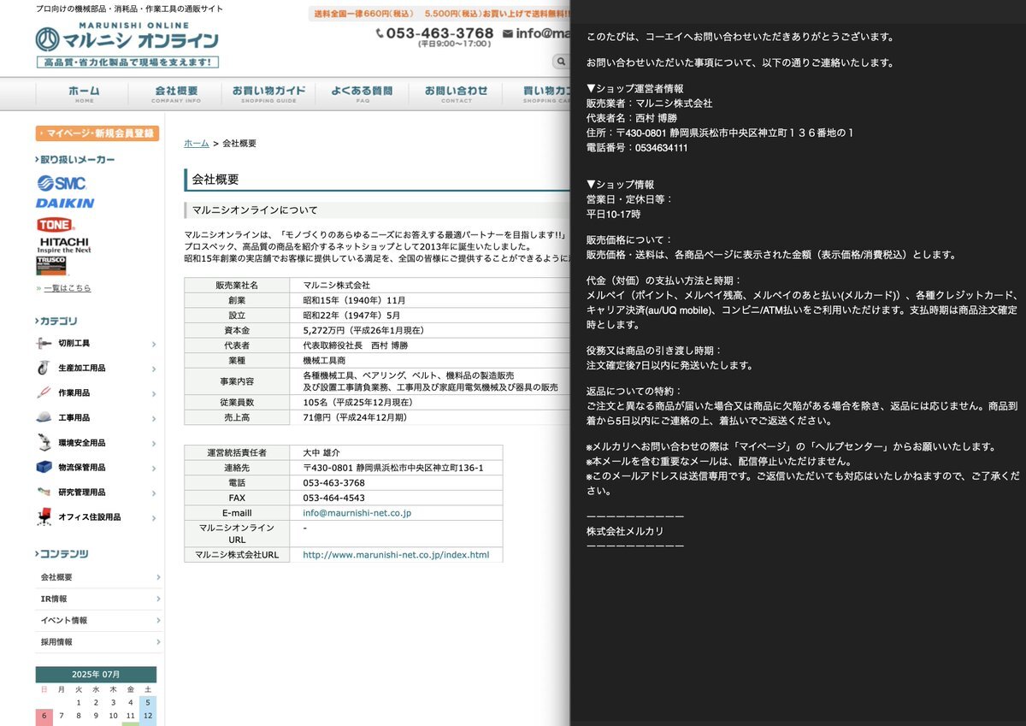This screenshot has height=726, width=1026.
Task: Open the お買い物ガイド navigation tab
Action: click(x=268, y=94)
